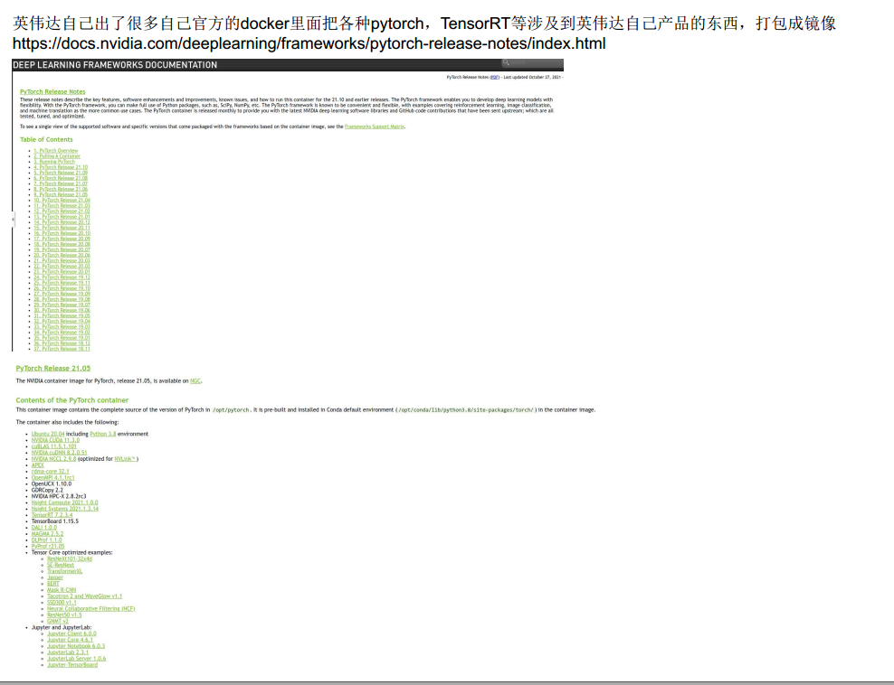
Task: Follow the NVLink link
Action: pos(125,459)
